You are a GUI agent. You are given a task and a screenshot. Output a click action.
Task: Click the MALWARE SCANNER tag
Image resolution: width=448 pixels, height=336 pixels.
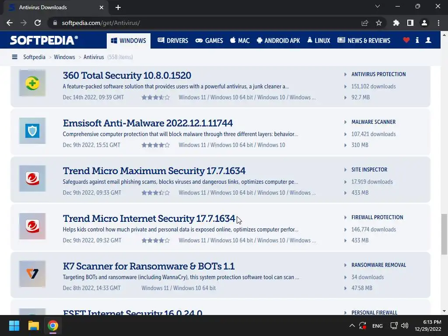[374, 122]
